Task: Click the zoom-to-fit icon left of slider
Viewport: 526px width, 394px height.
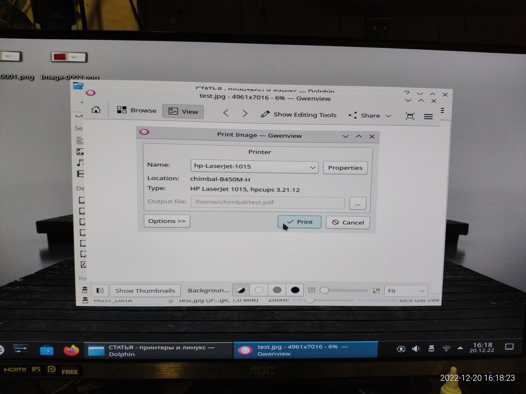Action: (x=312, y=290)
